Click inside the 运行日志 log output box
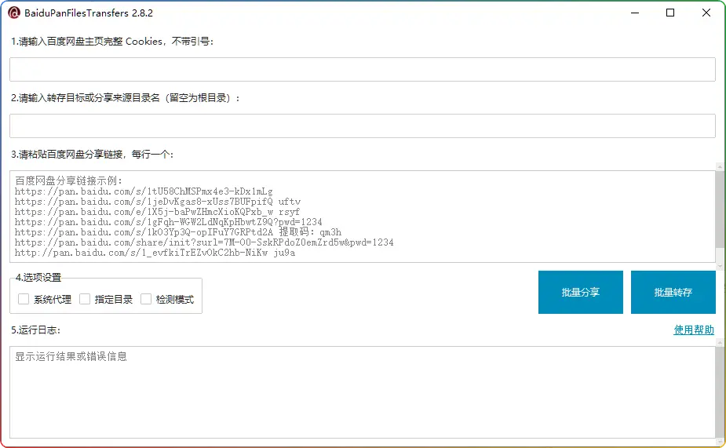 pyautogui.click(x=362, y=392)
